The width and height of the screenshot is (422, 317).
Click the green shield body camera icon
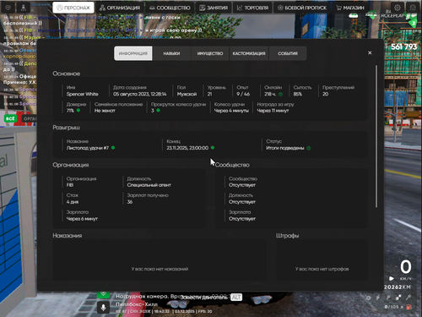point(103,294)
